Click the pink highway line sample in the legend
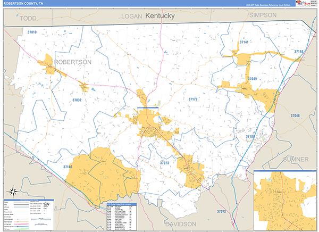 coord(21,224)
